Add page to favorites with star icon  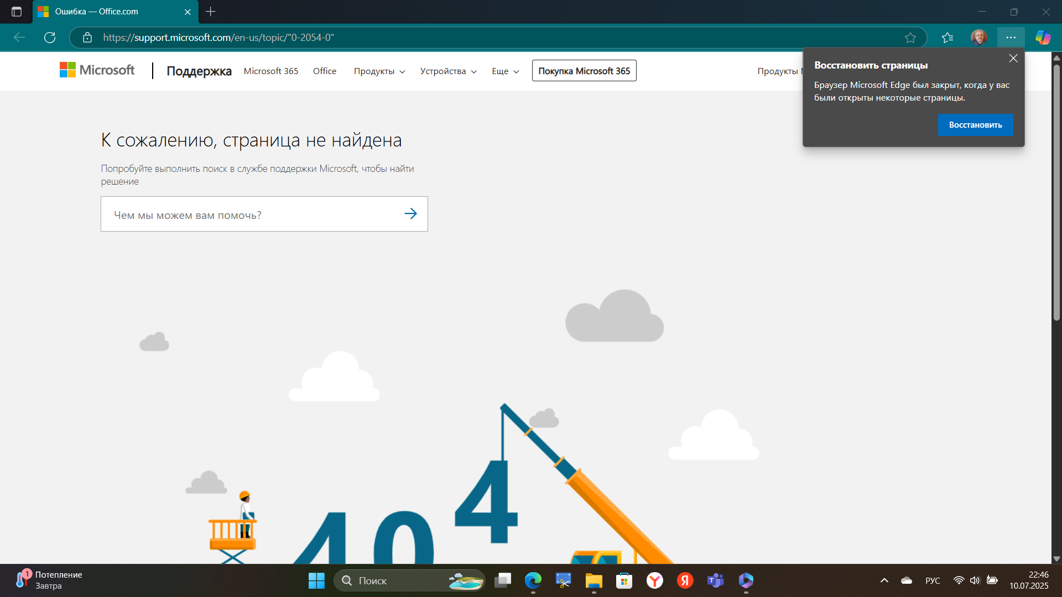coord(910,38)
